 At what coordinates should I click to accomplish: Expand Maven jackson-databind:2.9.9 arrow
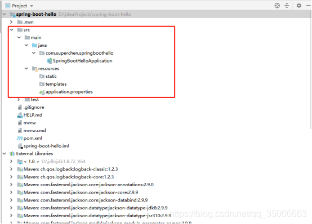click(11, 200)
